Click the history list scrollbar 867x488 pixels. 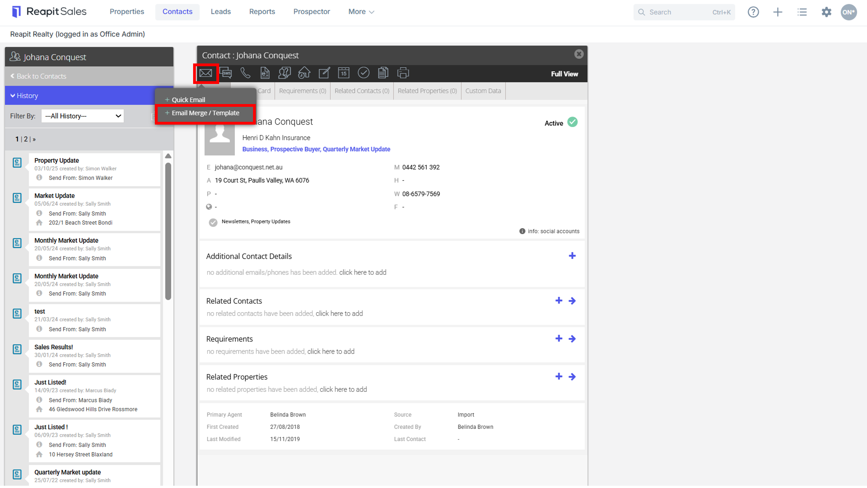[168, 232]
